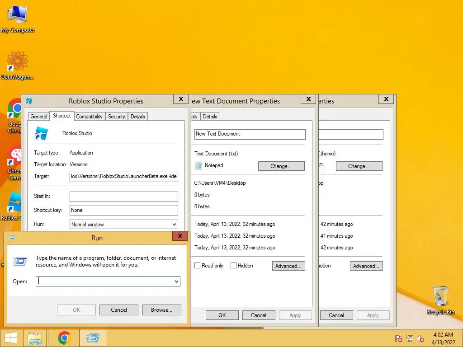The image size is (463, 347).
Task: Click the Run program icon inside dialog
Action: [x=20, y=262]
